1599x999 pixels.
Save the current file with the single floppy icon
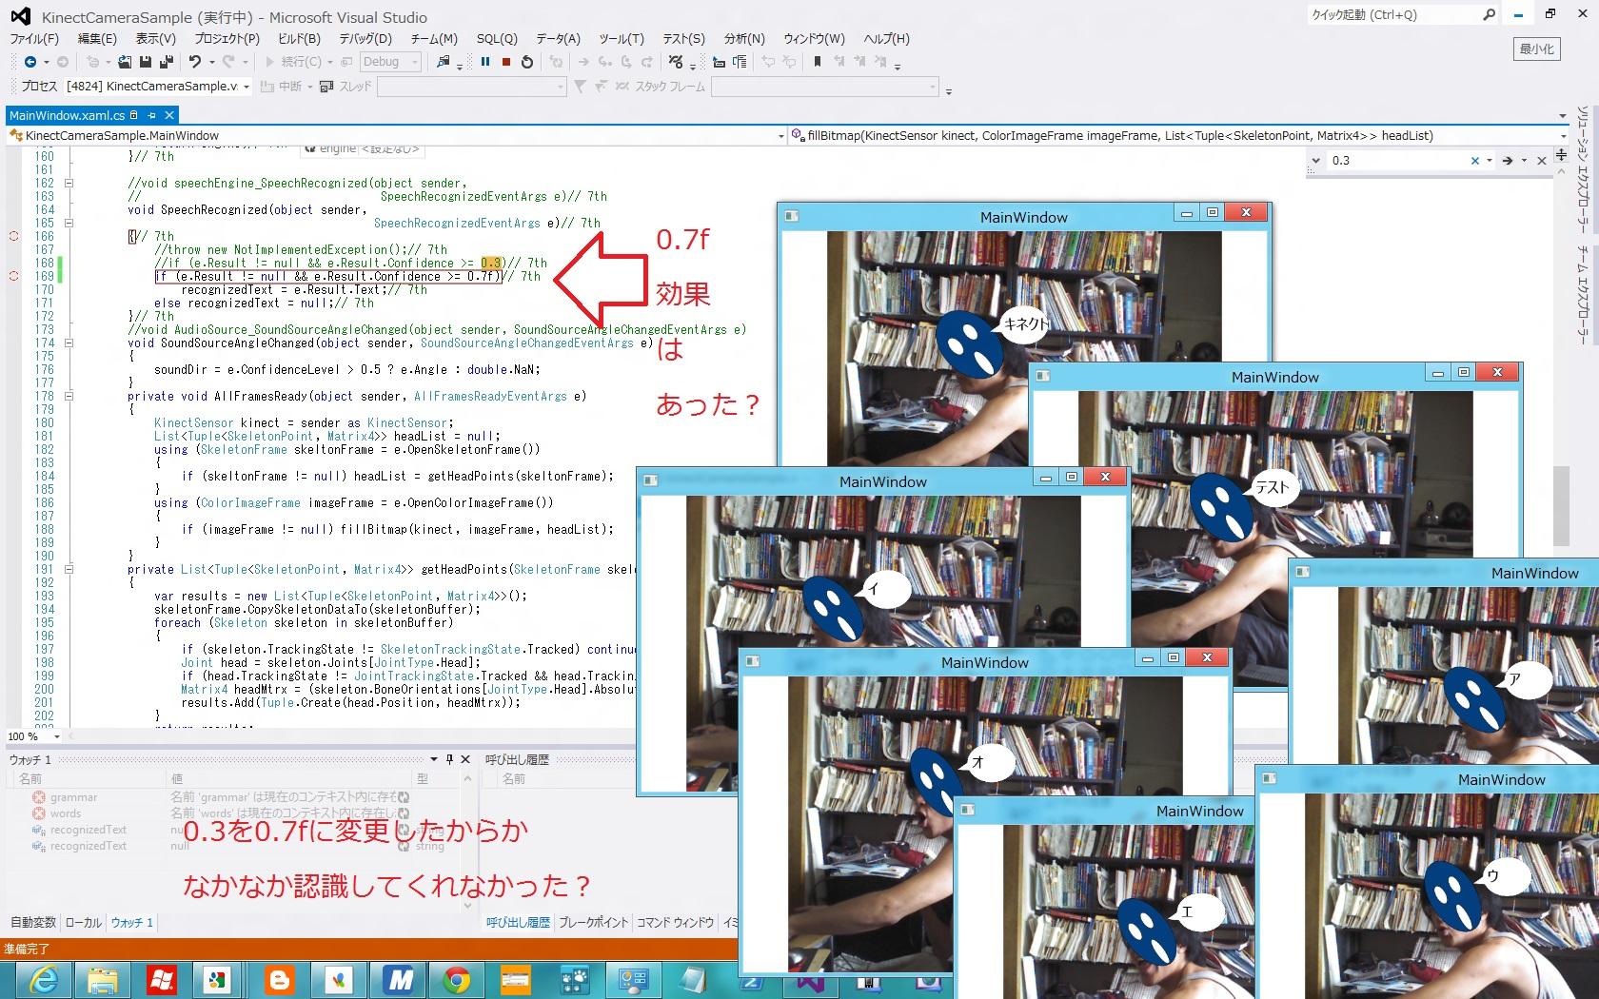point(146,62)
